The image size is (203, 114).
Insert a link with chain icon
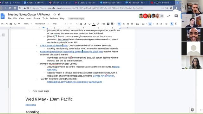pyautogui.click(x=104, y=24)
